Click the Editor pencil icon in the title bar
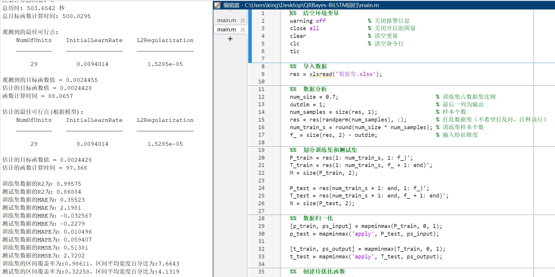This screenshot has height=277, width=555. tap(217, 5)
